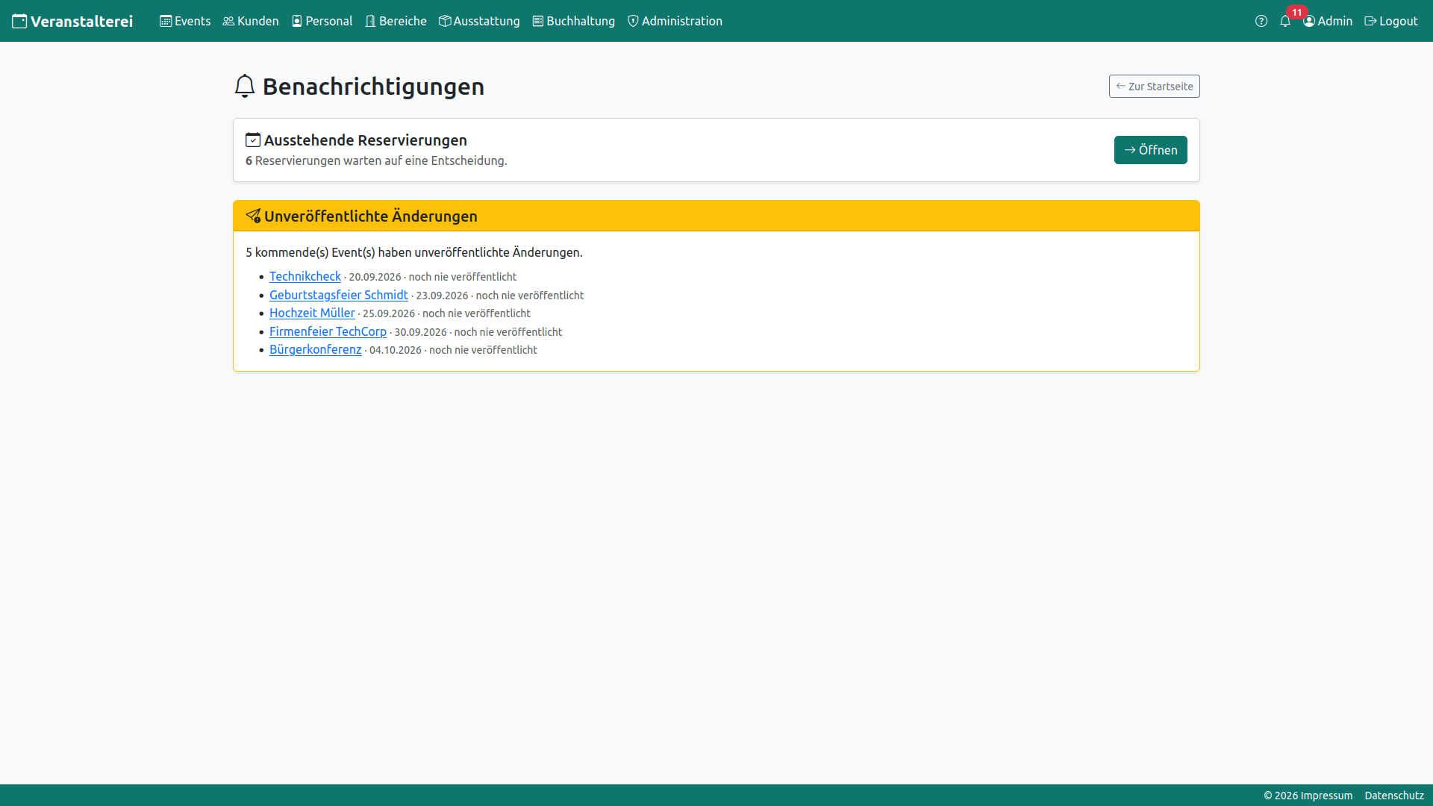Open the Bürgerkonferenz event link

(x=315, y=349)
